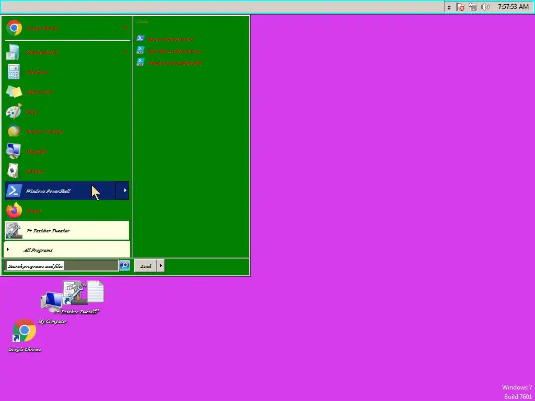Screen dimensions: 535x401
Task: Open the highlighted Windows PowerShell entry
Action: [x=61, y=191]
